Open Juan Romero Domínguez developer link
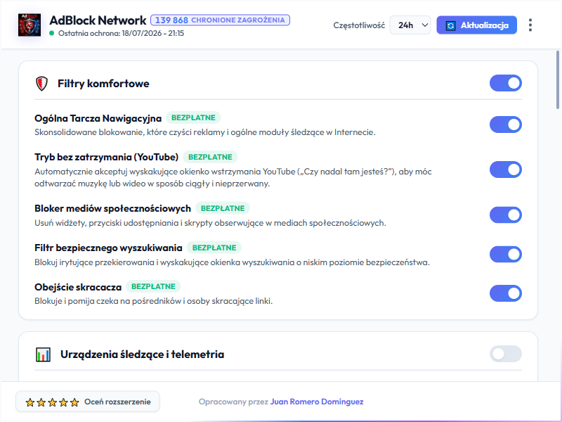Viewport: 562px width, 422px height. [317, 402]
